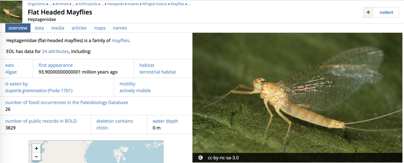Expand the ellipsis after Animals breadcrumb
Image resolution: width=404 pixels, height=163 pixels.
pos(74,4)
